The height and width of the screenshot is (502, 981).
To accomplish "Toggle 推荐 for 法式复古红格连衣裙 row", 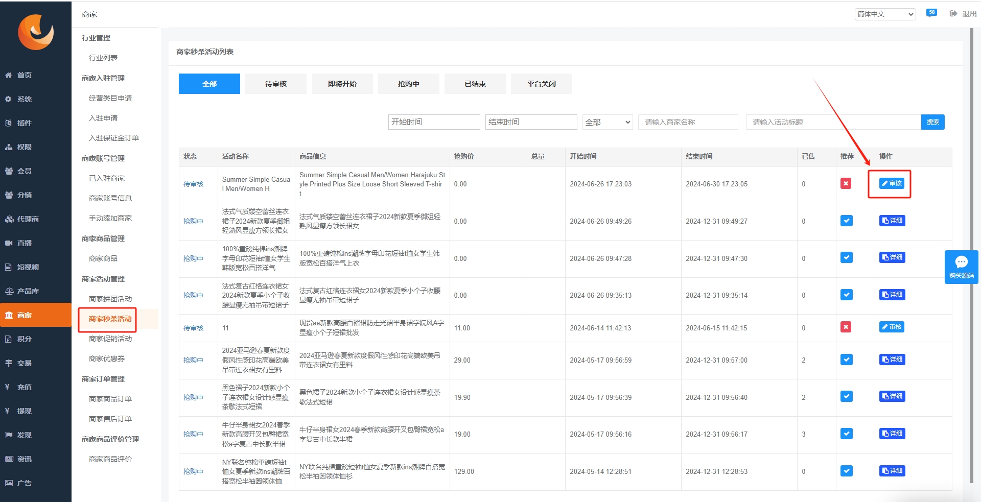I will (847, 295).
